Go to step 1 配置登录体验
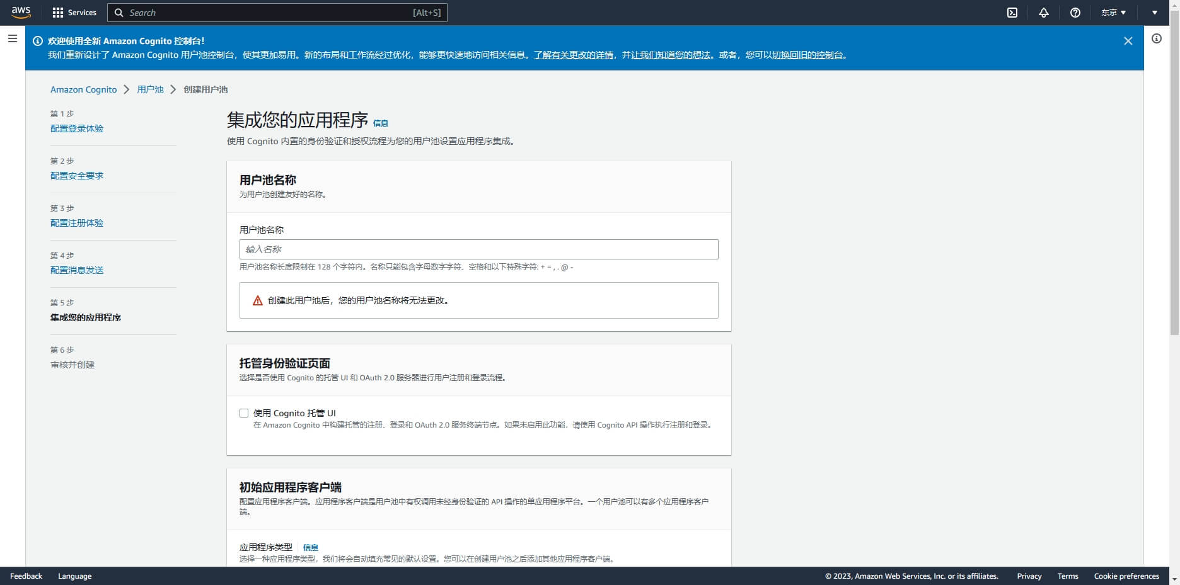Image resolution: width=1180 pixels, height=585 pixels. coord(77,128)
